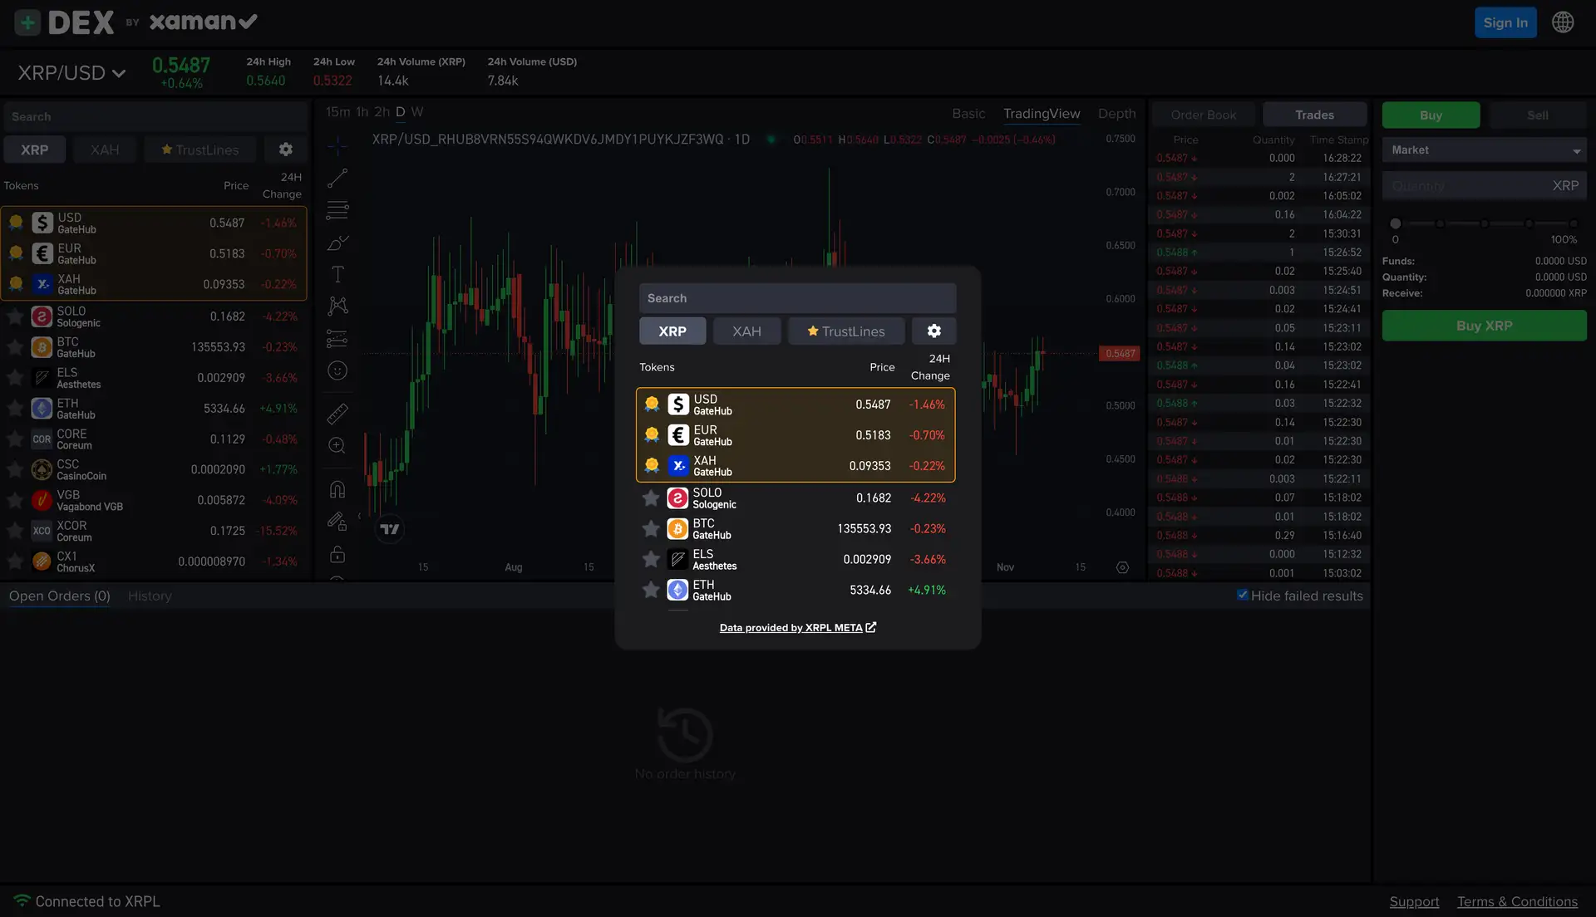Select the chart ruler measure tool
1596x917 pixels.
(x=337, y=413)
